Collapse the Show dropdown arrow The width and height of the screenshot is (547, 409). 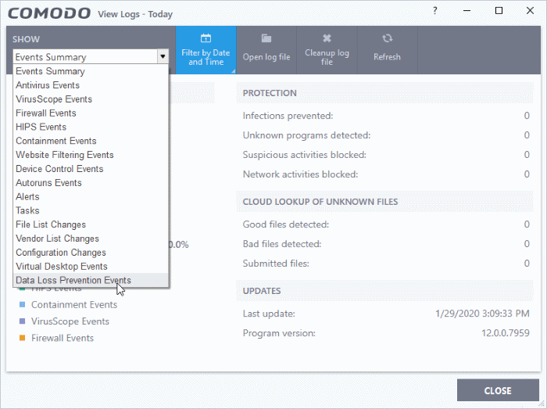(163, 56)
